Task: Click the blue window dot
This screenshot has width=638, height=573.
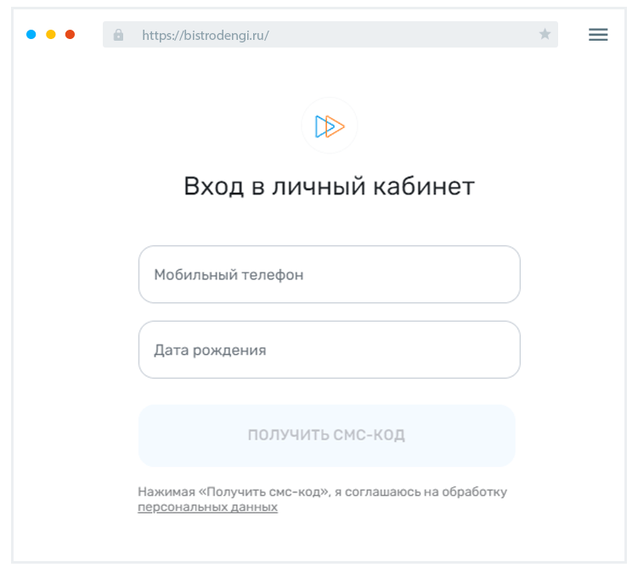Action: (31, 35)
